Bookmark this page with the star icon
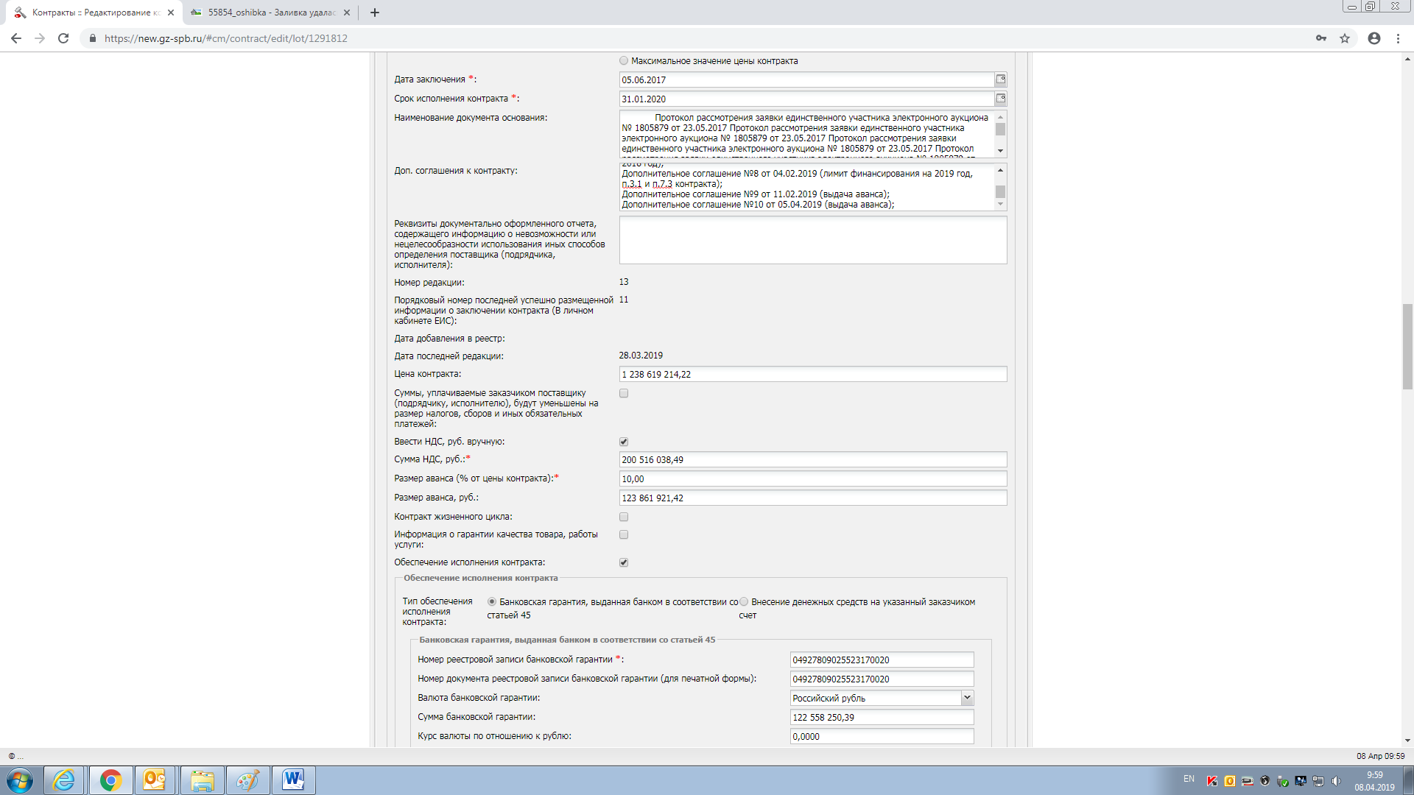This screenshot has width=1414, height=795. point(1345,38)
